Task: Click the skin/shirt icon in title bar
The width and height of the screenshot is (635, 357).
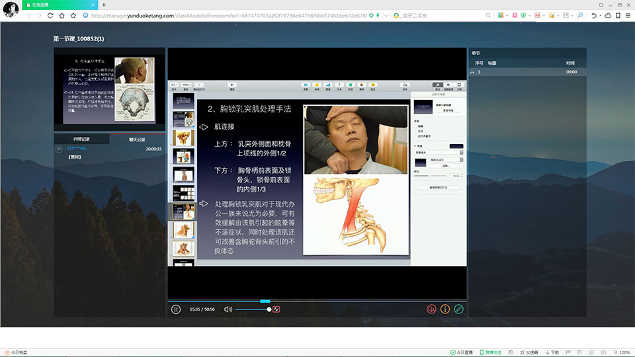Action: coord(601,5)
